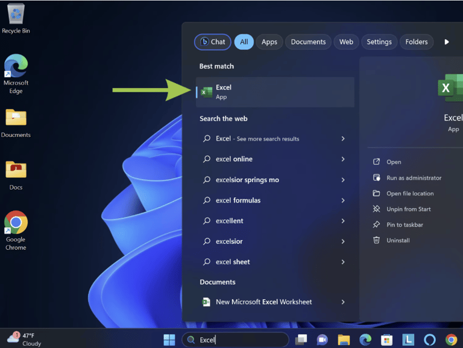Select the All filter tab

click(x=244, y=42)
